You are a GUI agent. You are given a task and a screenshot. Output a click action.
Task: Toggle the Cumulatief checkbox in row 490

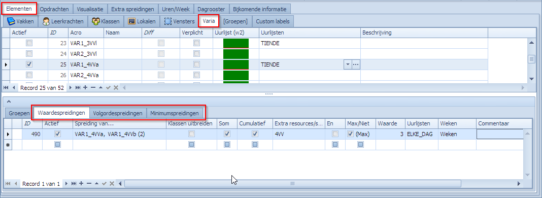(x=255, y=134)
